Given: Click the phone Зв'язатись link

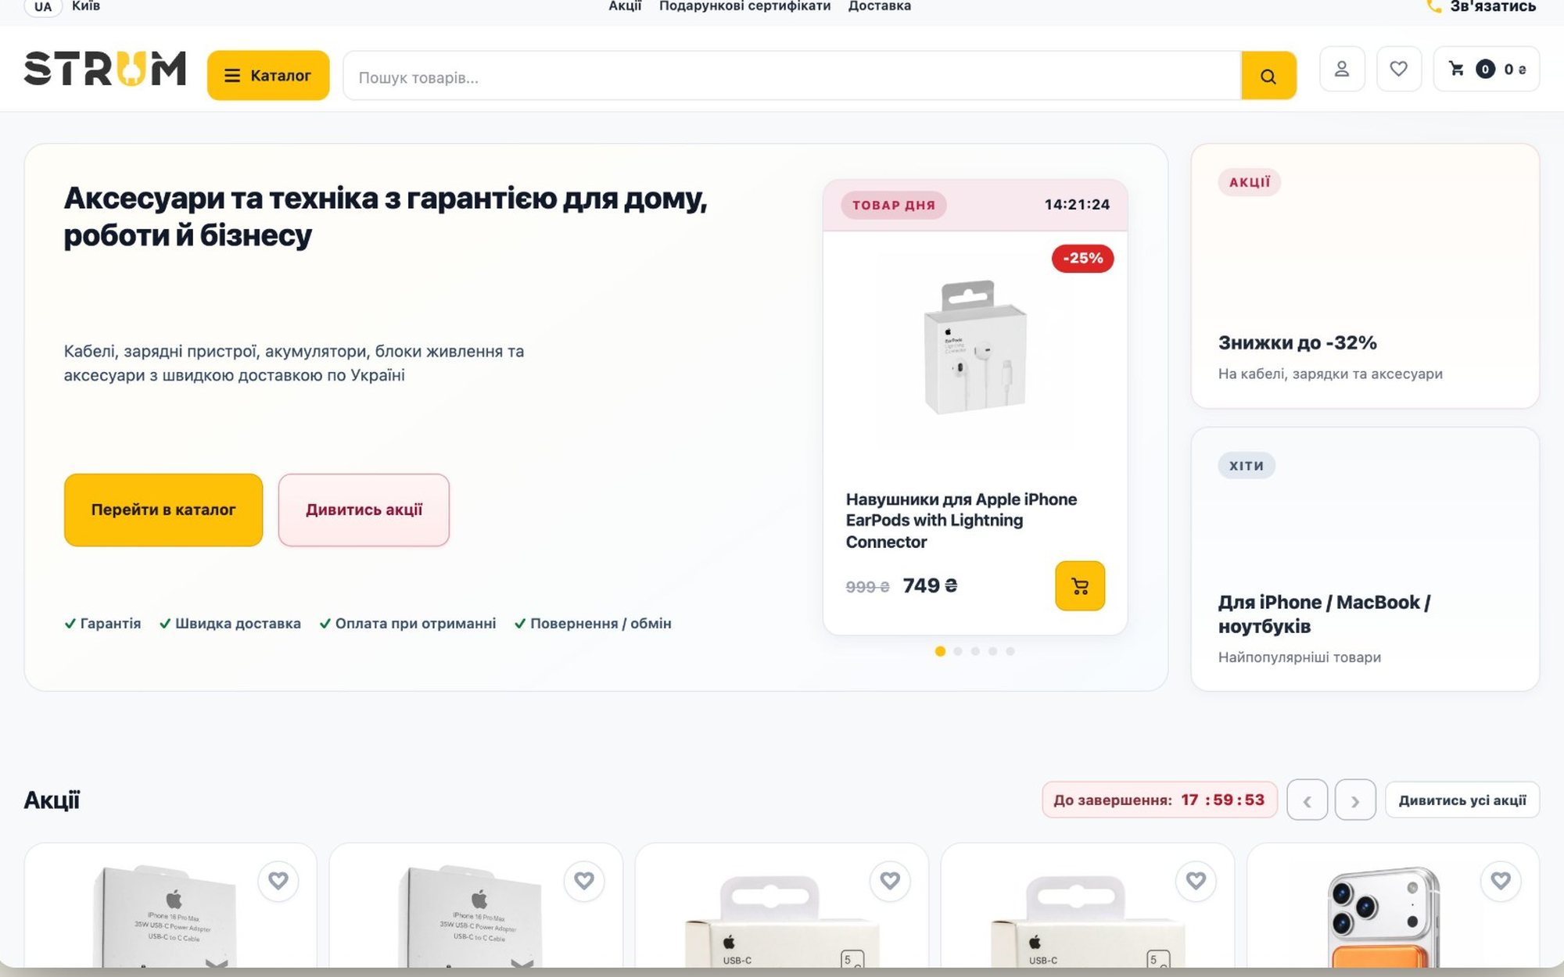Looking at the screenshot, I should pyautogui.click(x=1481, y=6).
